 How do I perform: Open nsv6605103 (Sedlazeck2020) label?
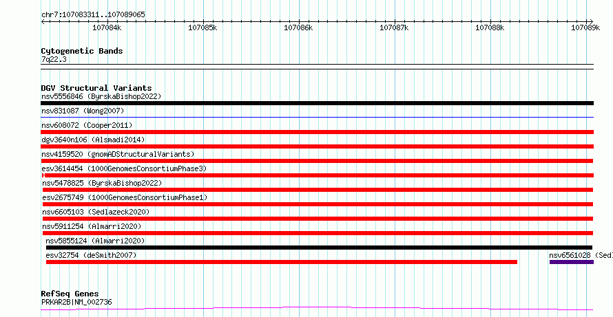[96, 212]
